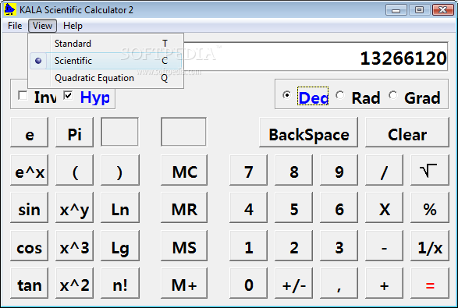458x308 pixels.
Task: Click the x^y power button
Action: tap(74, 207)
